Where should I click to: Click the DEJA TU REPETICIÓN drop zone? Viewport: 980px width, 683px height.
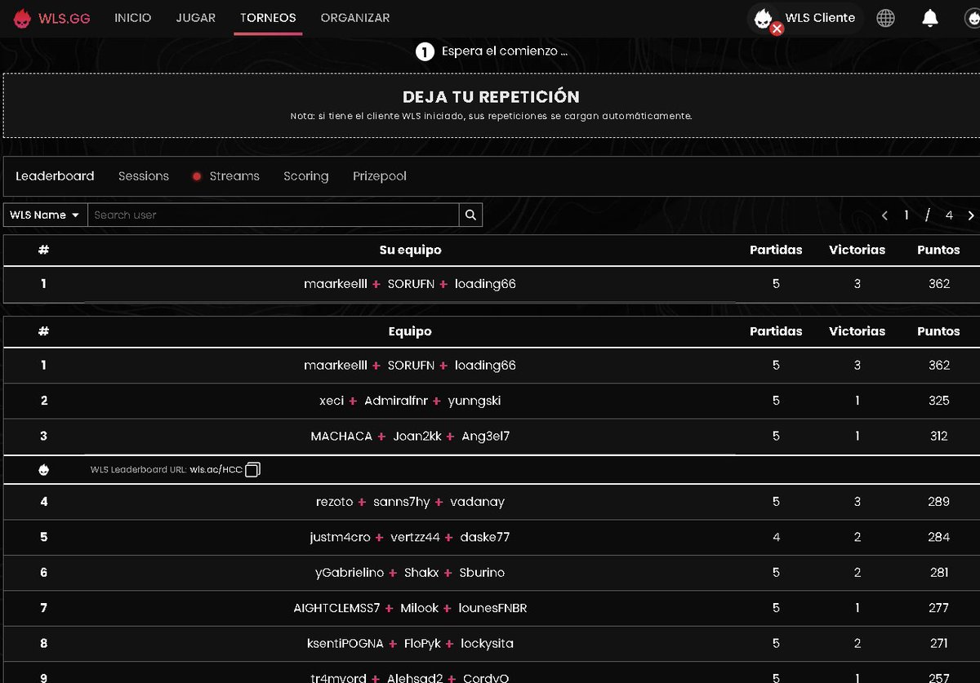tap(492, 106)
